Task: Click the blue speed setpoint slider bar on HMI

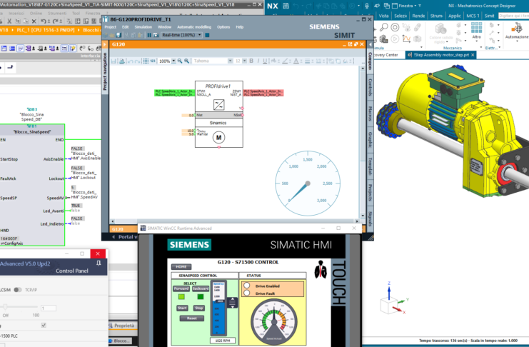Action: click(219, 308)
